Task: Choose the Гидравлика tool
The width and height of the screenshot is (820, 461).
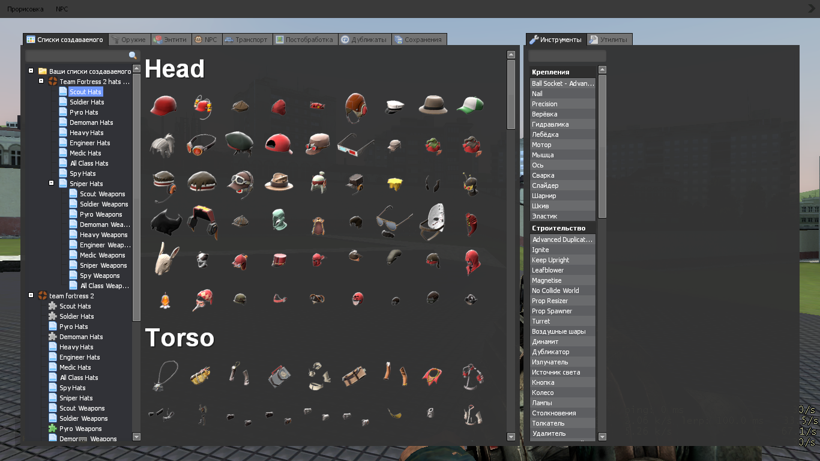Action: pos(563,124)
